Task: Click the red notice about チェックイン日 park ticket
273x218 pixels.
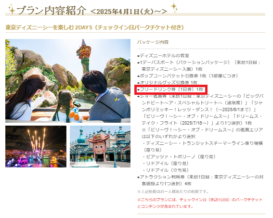Action: pyautogui.click(x=200, y=203)
